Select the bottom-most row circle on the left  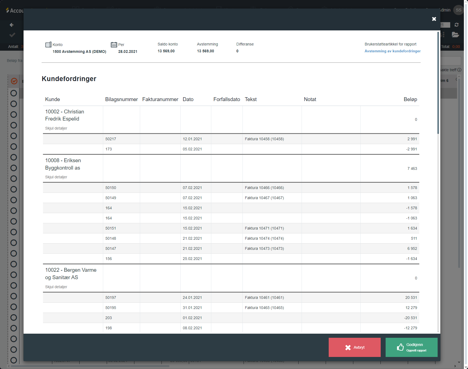point(14,360)
